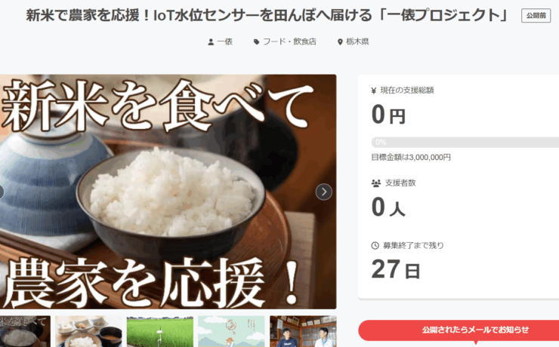This screenshot has width=559, height=347.
Task: Open the フード・飲食店 category link
Action: pyautogui.click(x=289, y=42)
